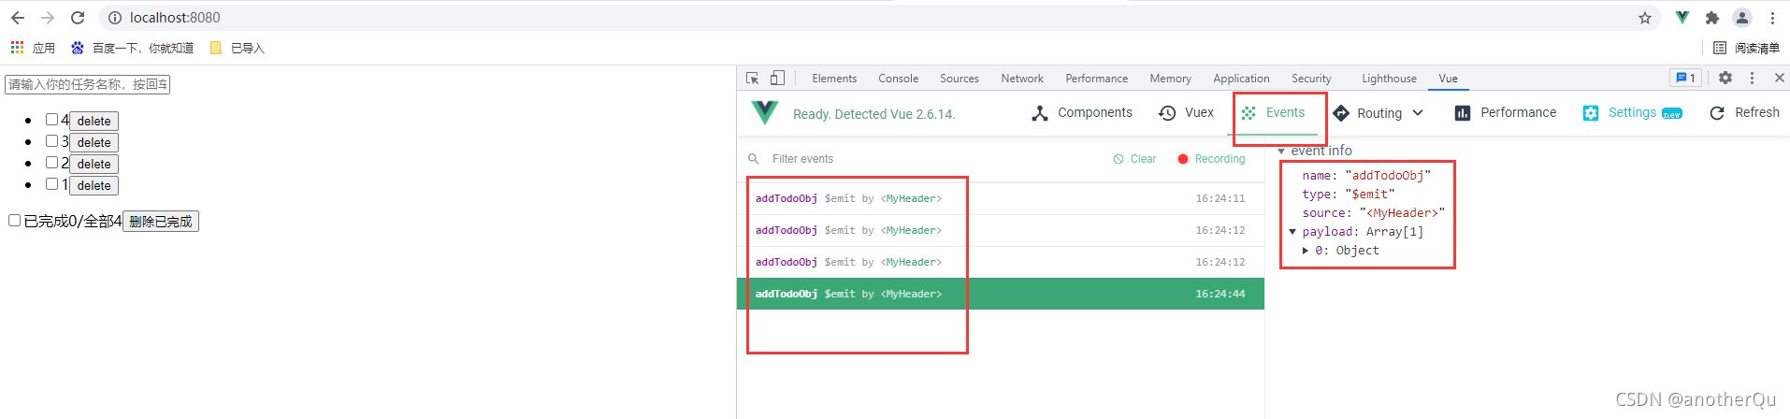The width and height of the screenshot is (1790, 419).
Task: Open the 百度一下 bookmark
Action: [133, 48]
